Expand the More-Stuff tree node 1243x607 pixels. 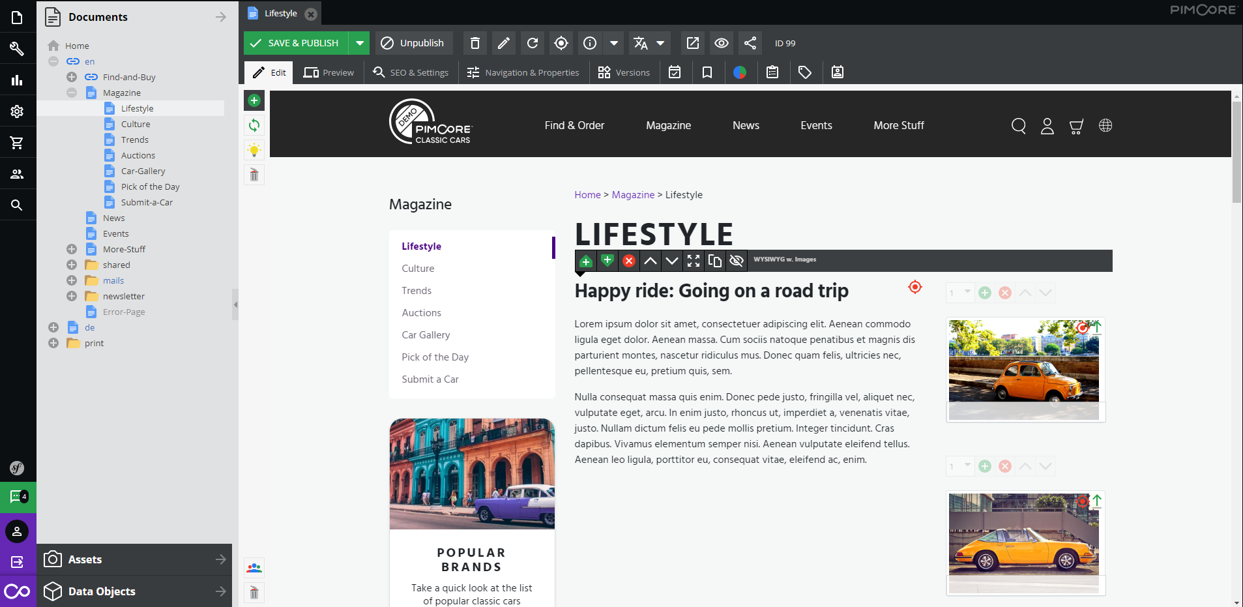coord(72,249)
